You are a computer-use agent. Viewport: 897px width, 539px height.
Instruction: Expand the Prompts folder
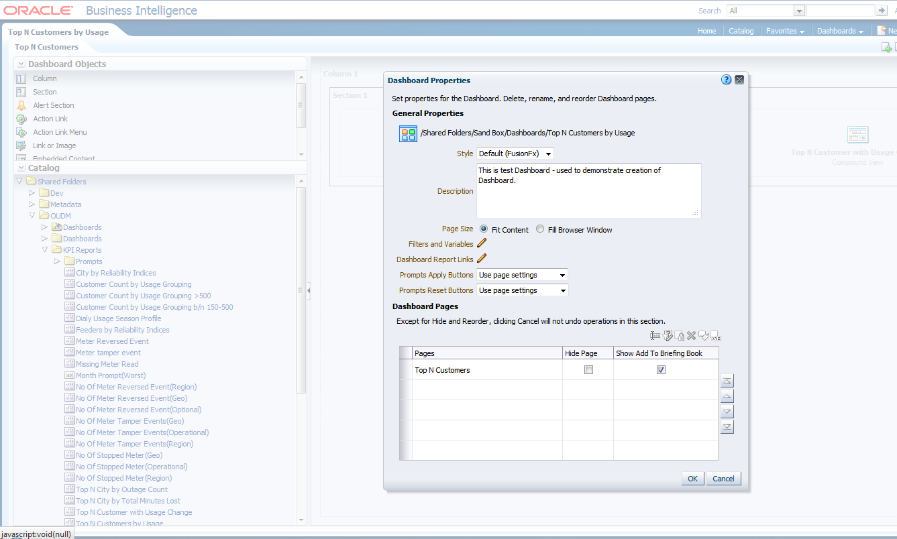[57, 261]
